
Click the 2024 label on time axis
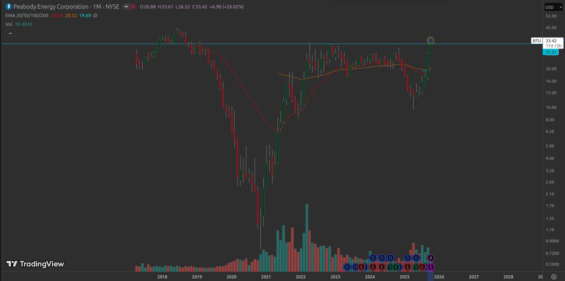(370, 277)
